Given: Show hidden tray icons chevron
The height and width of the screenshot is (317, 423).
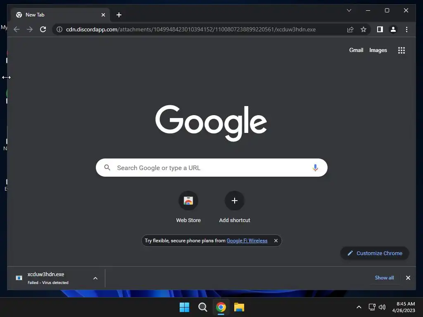Looking at the screenshot, I should (359, 307).
